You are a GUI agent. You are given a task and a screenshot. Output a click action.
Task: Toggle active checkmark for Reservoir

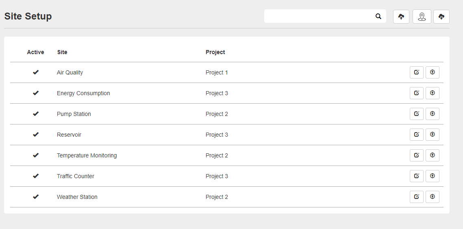pyautogui.click(x=36, y=135)
